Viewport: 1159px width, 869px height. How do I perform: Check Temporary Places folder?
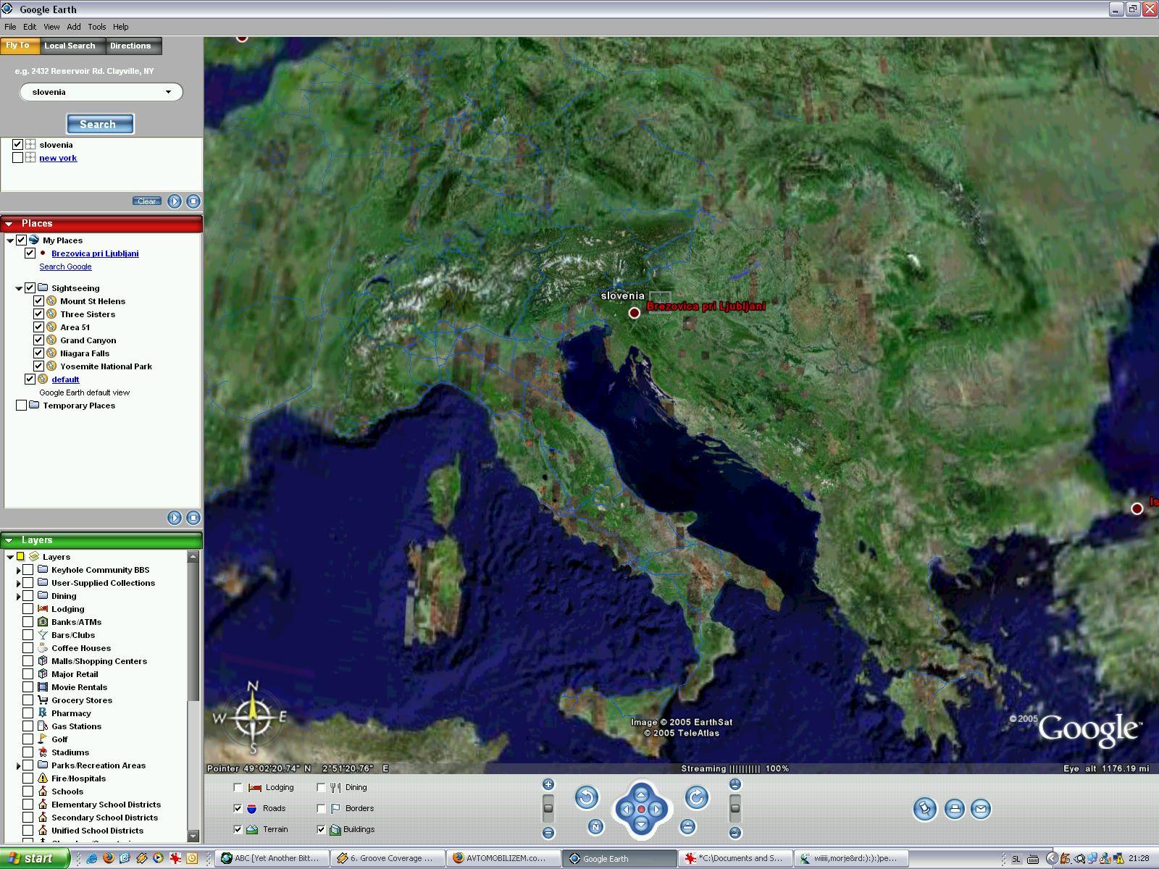click(x=21, y=406)
